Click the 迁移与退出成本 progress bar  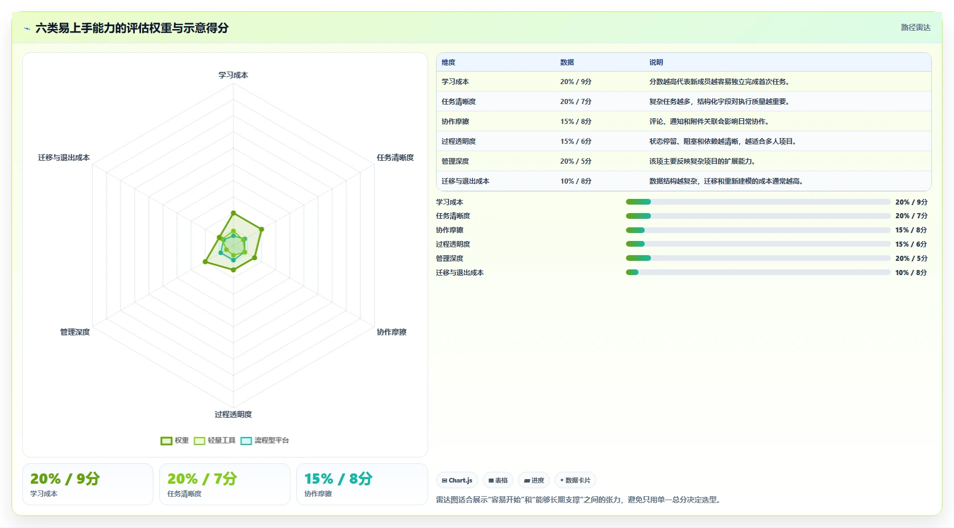pos(758,272)
